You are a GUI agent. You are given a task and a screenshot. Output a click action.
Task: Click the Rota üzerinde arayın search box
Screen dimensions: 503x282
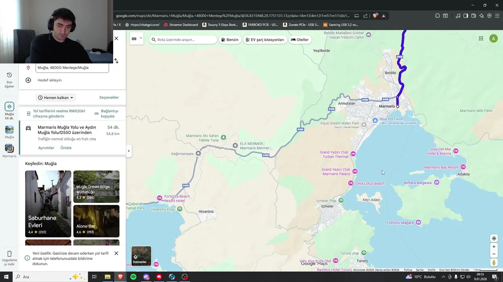(x=183, y=40)
